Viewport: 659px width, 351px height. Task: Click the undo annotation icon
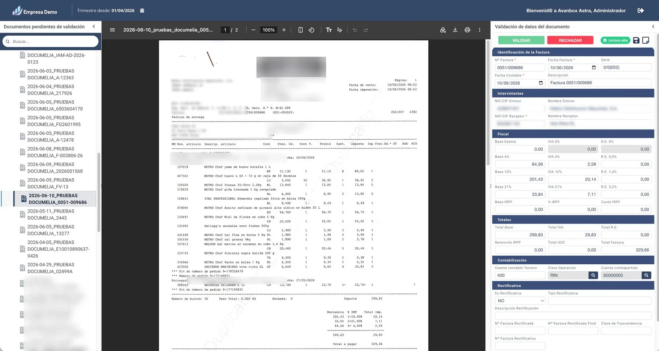point(355,30)
